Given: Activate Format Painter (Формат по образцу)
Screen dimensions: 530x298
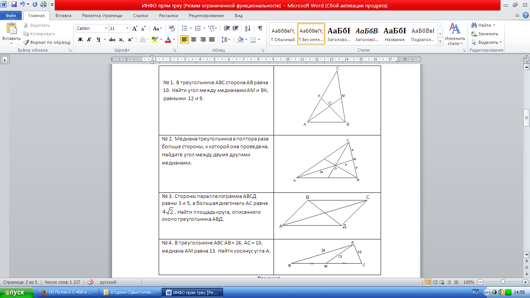Looking at the screenshot, I should click(47, 42).
